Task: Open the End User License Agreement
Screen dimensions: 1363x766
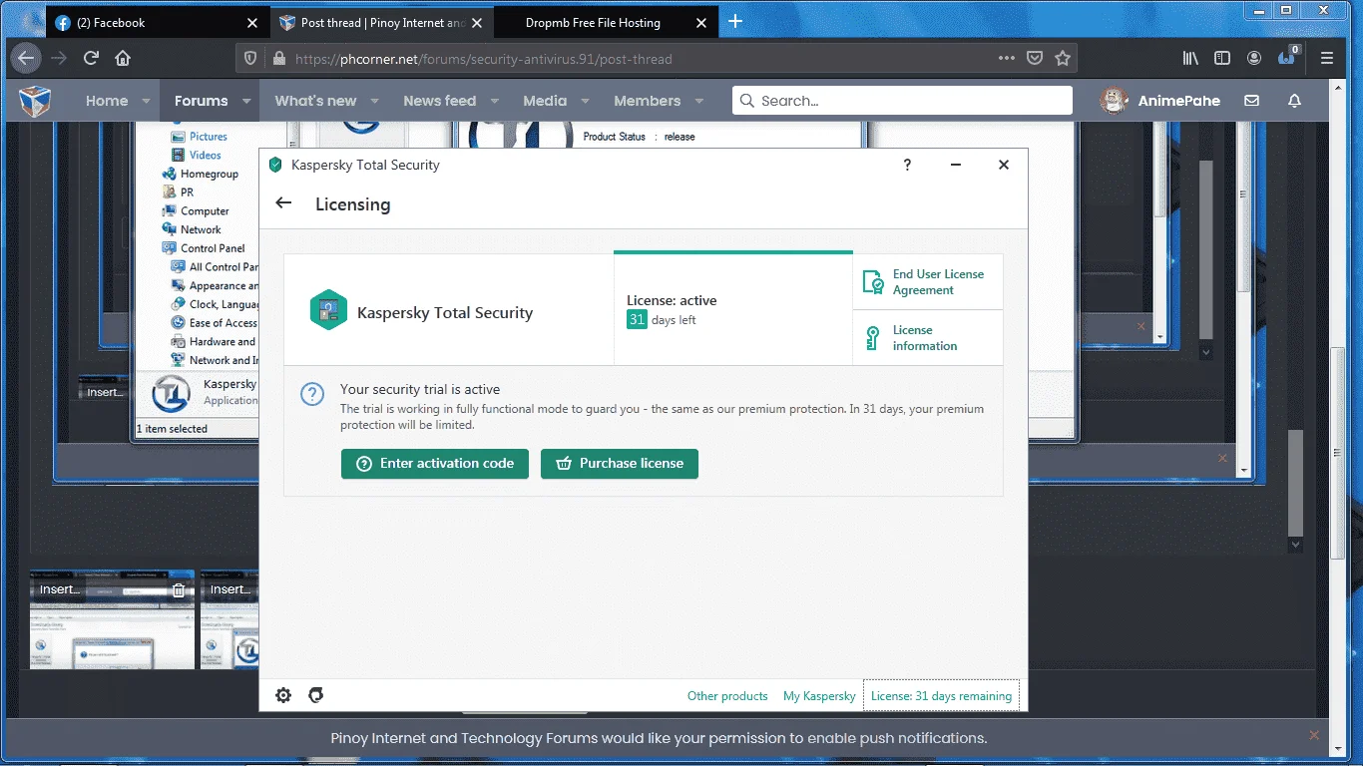Action: [x=928, y=282]
